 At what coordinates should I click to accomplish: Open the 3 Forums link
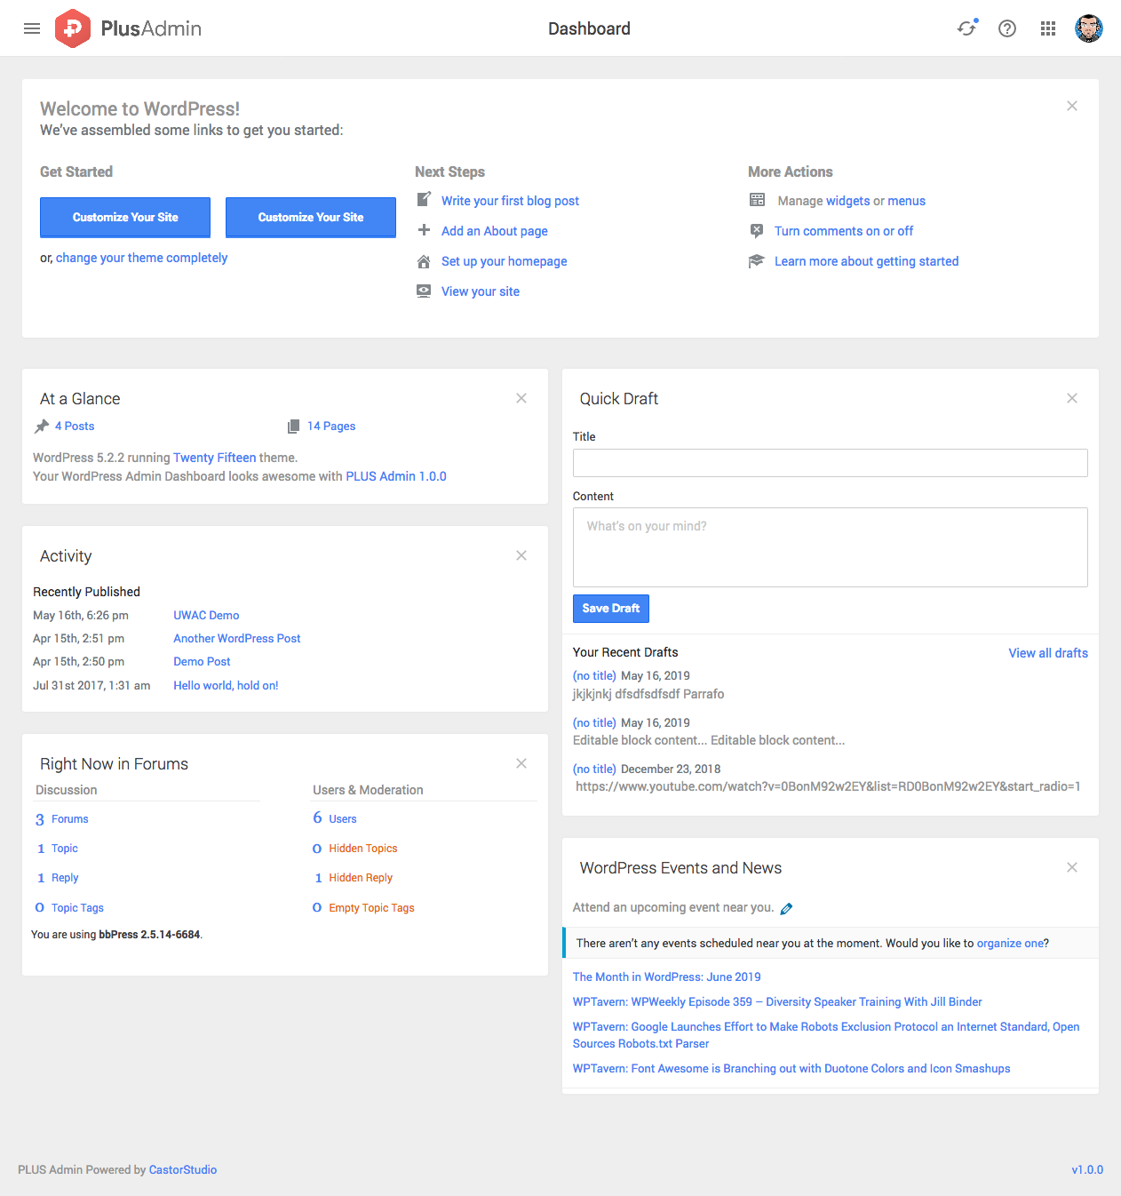62,819
